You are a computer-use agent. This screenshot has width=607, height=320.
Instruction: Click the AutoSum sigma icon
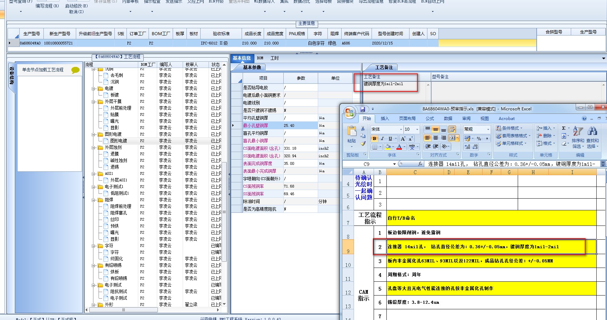point(564,128)
